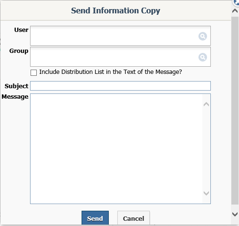Click the Subject field label
The width and height of the screenshot is (239, 226).
tap(16, 86)
